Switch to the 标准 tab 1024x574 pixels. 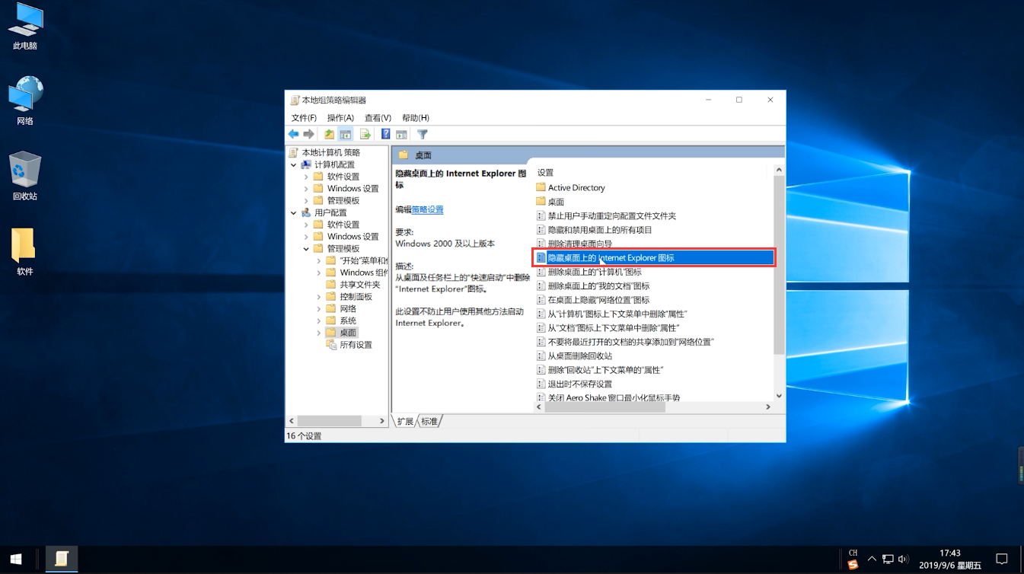[x=430, y=421]
